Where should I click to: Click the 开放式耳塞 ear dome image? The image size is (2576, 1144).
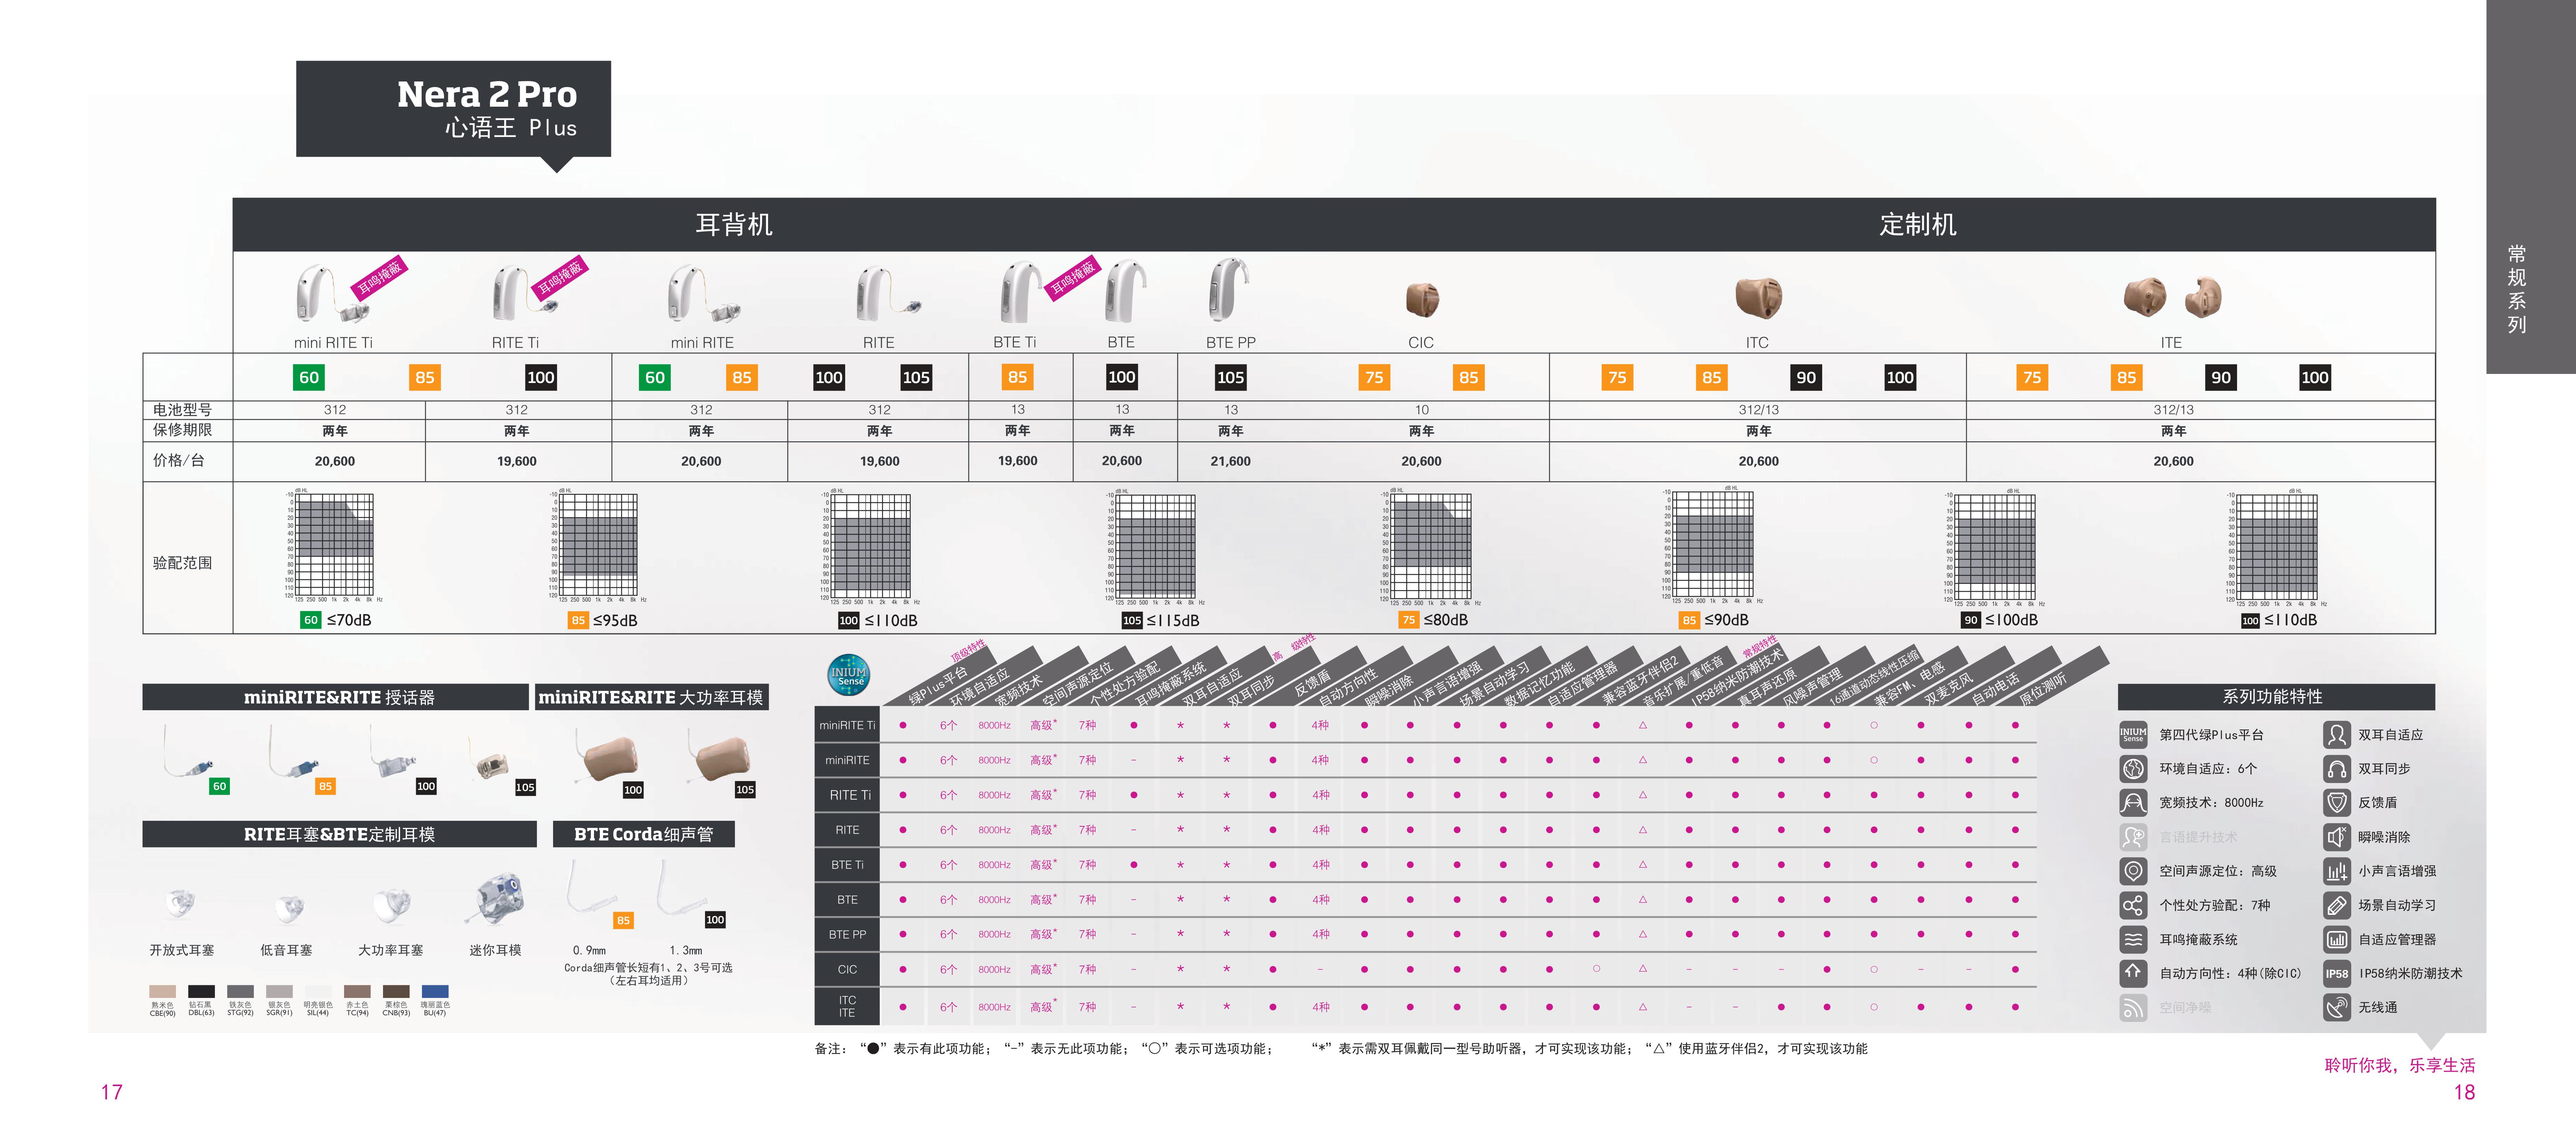[x=181, y=904]
